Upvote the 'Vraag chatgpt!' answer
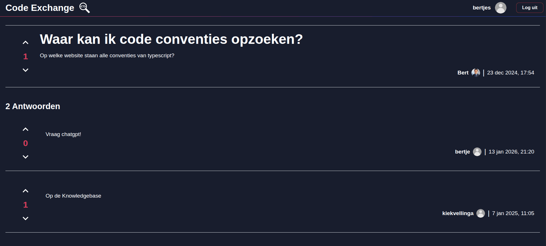This screenshot has height=246, width=546. click(26, 129)
